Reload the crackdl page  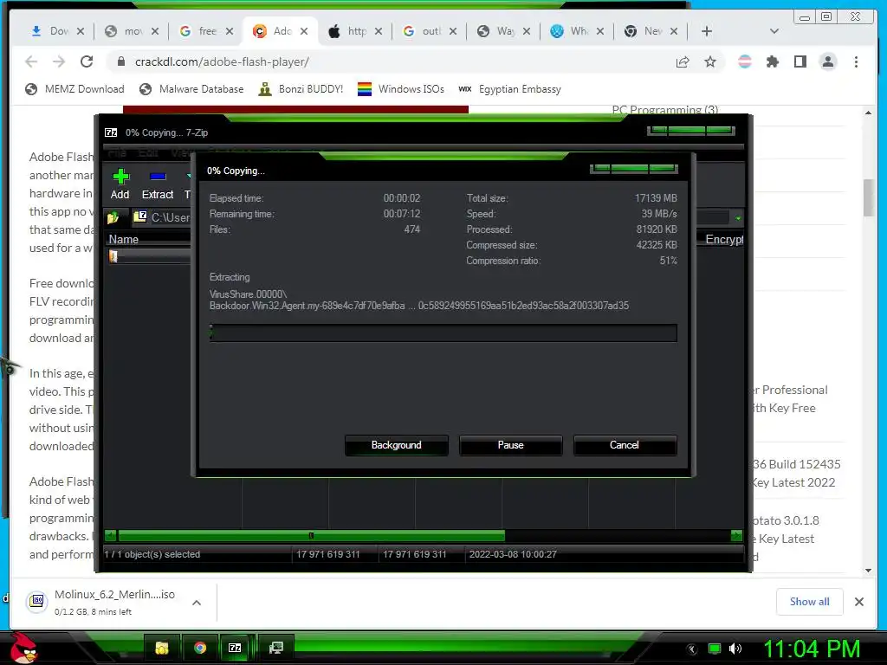coord(87,61)
